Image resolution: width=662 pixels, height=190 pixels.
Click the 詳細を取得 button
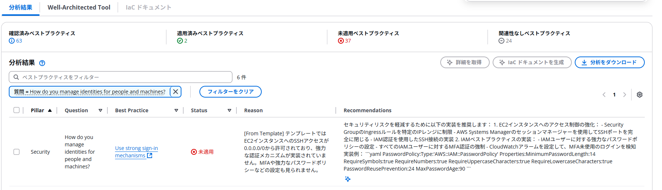tap(465, 62)
